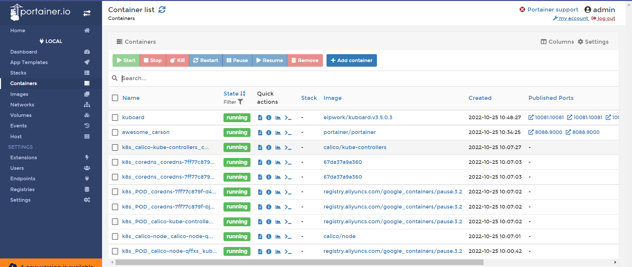This screenshot has width=632, height=267.
Task: Open eipwork/kuboard:v3.5.0.3 image link
Action: point(358,118)
